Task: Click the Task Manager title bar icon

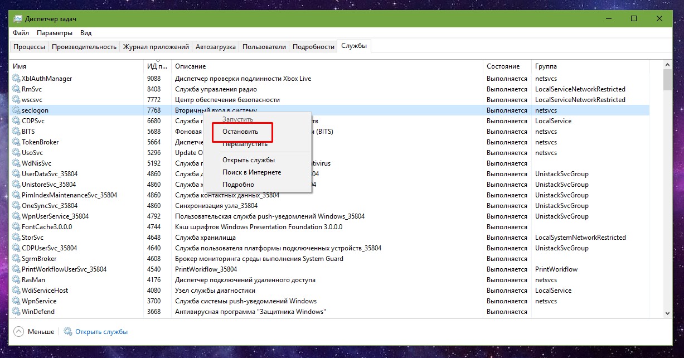Action: coord(18,18)
